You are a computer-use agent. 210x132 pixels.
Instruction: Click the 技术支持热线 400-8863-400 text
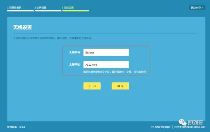(190, 127)
